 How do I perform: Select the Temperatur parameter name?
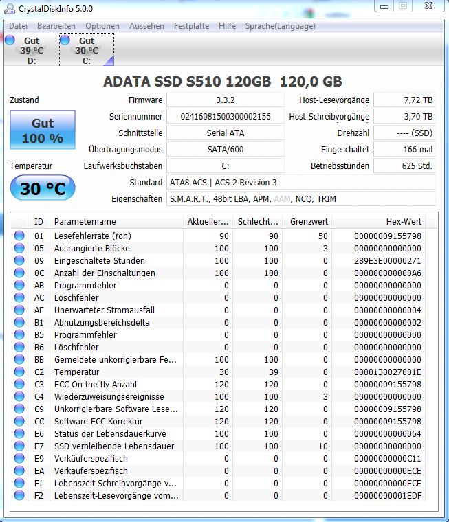pyautogui.click(x=76, y=372)
